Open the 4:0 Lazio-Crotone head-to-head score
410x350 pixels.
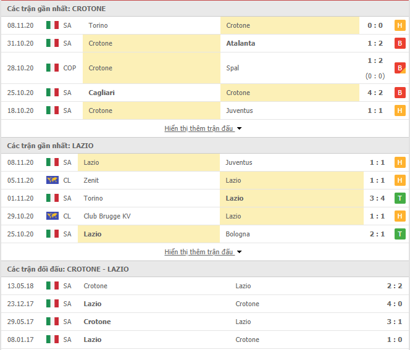click(x=395, y=304)
